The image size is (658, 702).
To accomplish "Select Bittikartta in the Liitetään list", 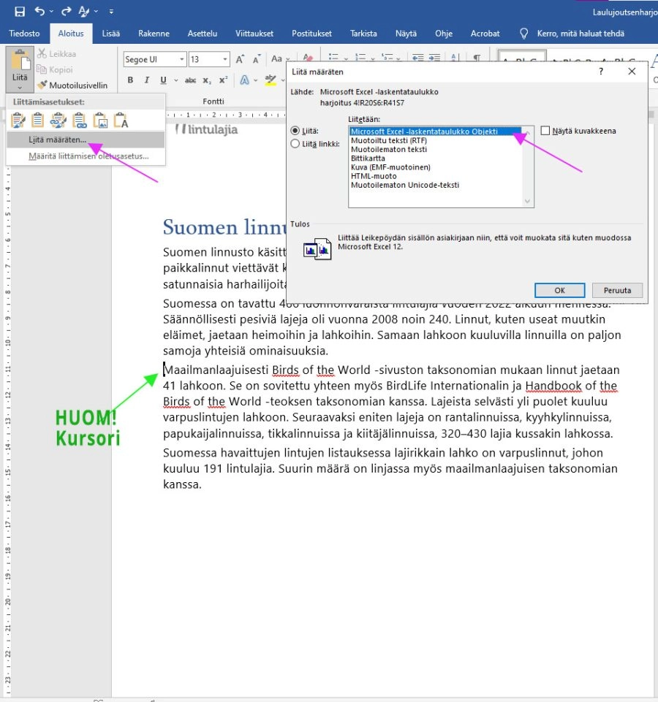I will pyautogui.click(x=370, y=159).
